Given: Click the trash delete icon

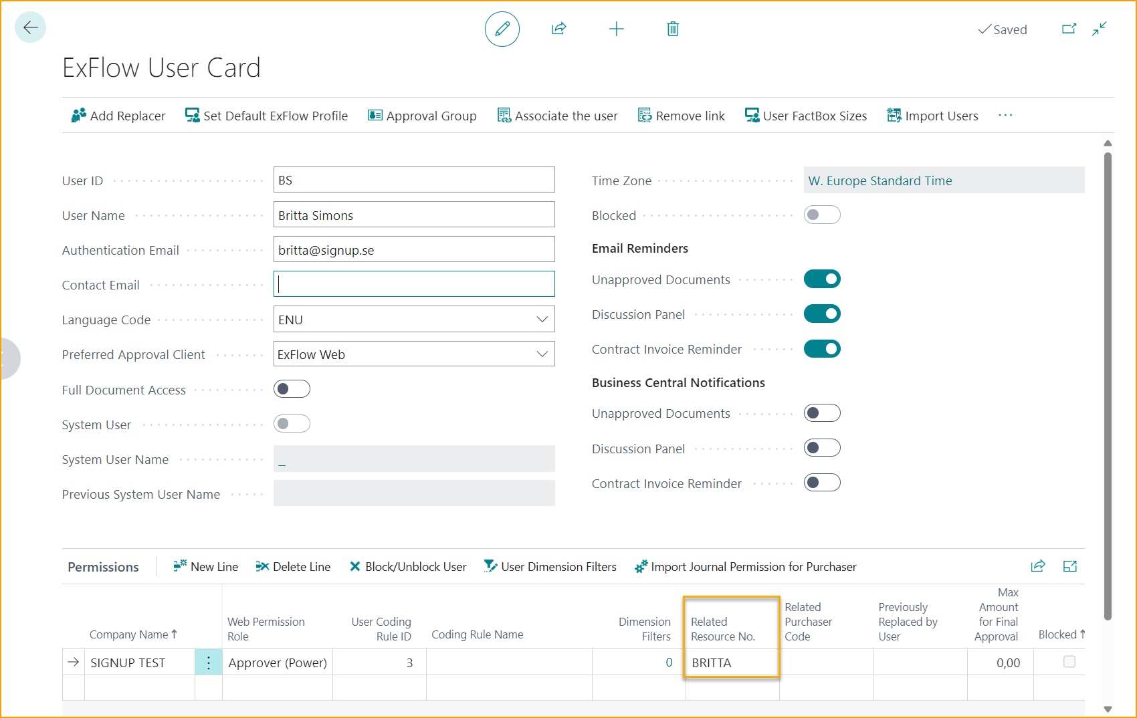Looking at the screenshot, I should click(673, 29).
